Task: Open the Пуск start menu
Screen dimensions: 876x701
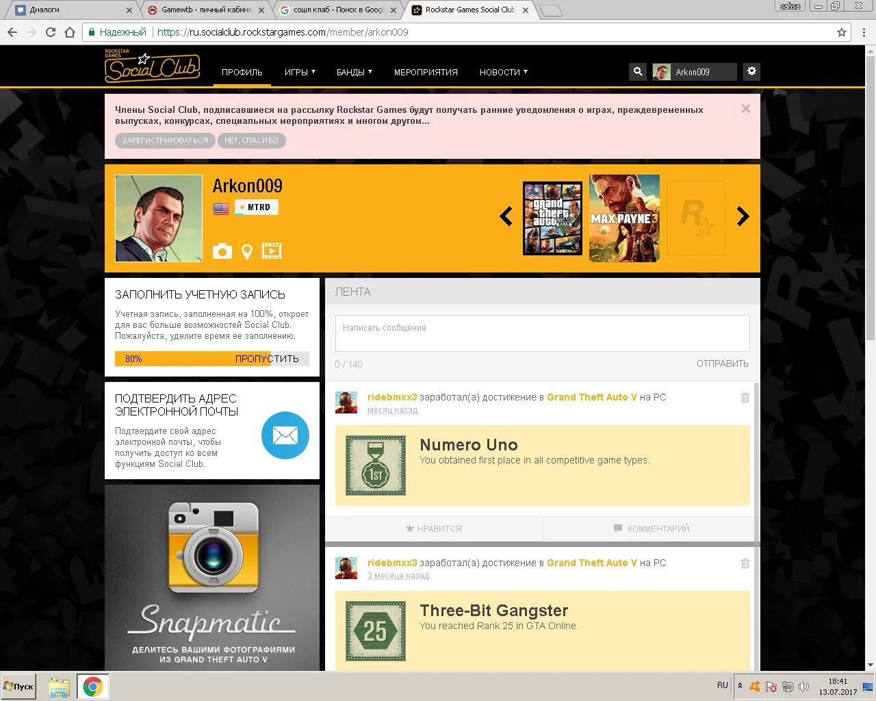Action: [x=19, y=686]
